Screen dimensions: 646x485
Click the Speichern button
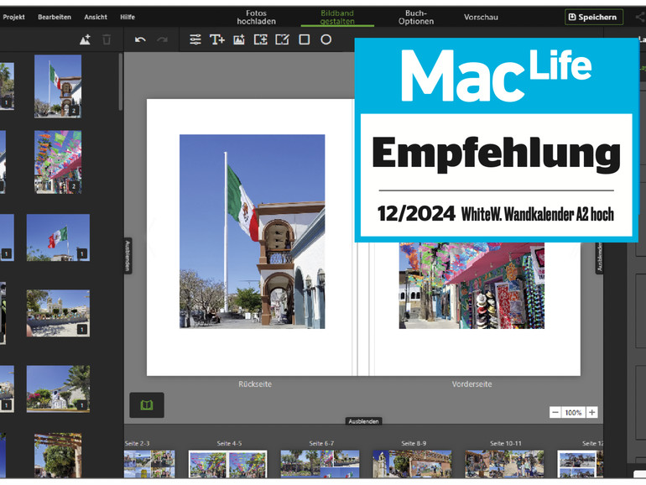(x=593, y=17)
